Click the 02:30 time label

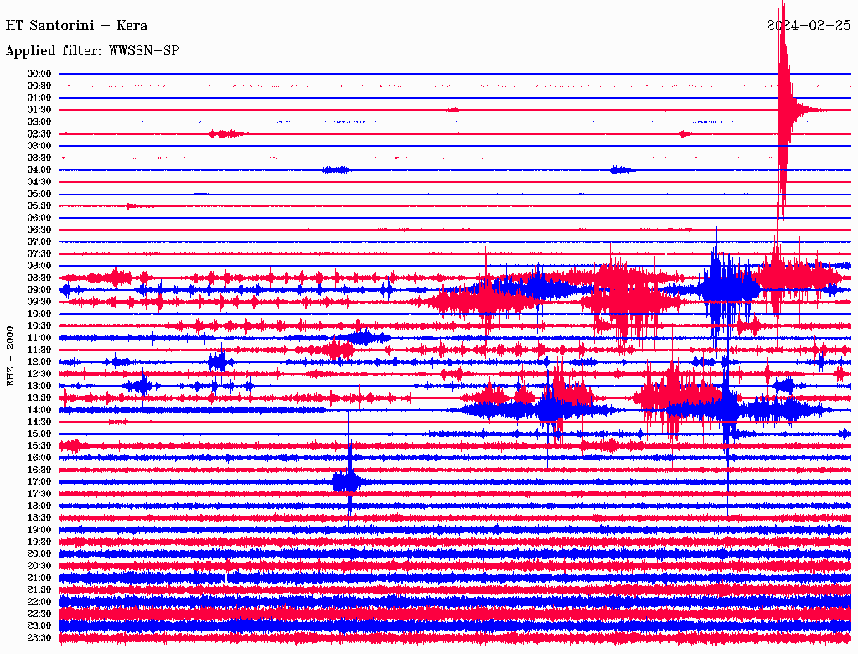coord(39,134)
